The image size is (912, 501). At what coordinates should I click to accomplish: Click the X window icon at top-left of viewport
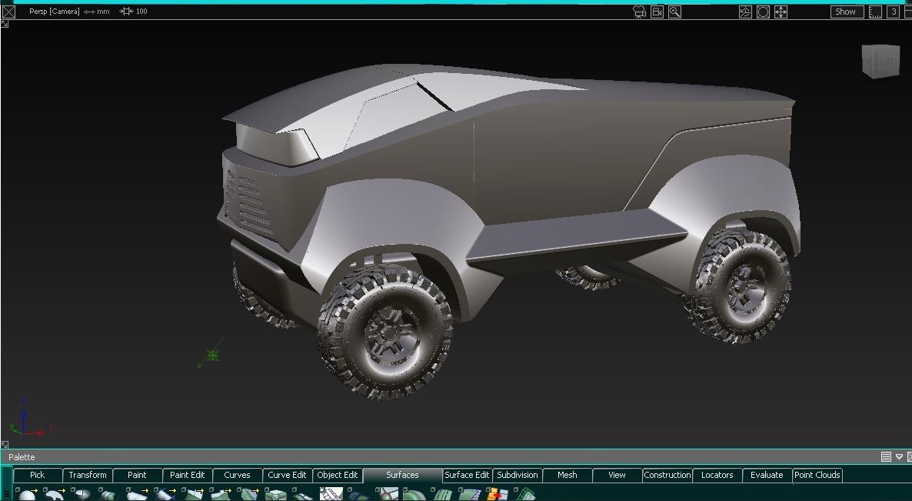[8, 12]
